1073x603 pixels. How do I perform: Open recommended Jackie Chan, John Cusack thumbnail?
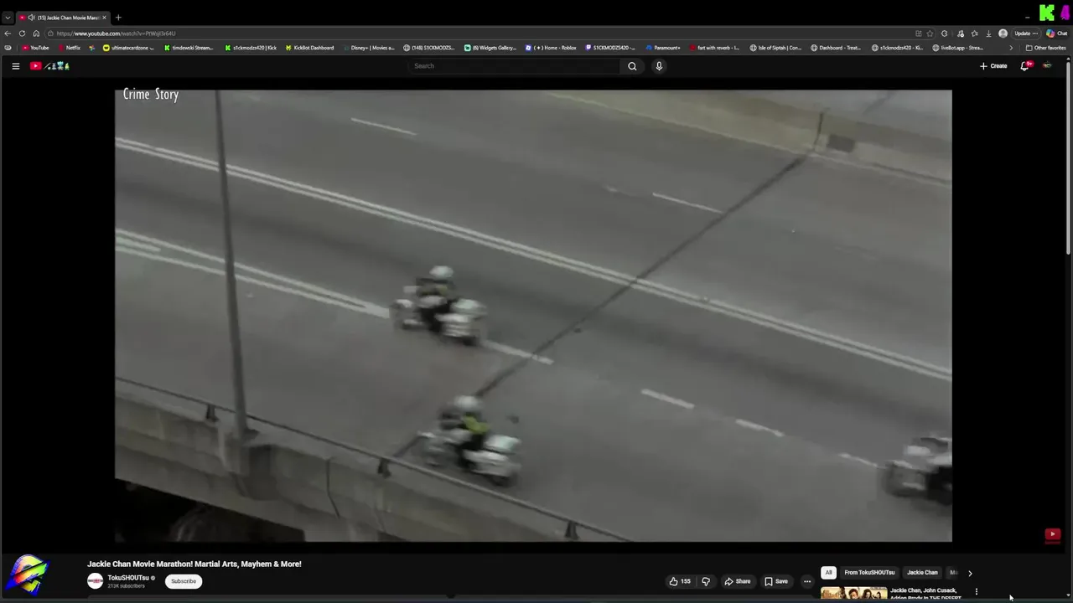[x=853, y=594]
